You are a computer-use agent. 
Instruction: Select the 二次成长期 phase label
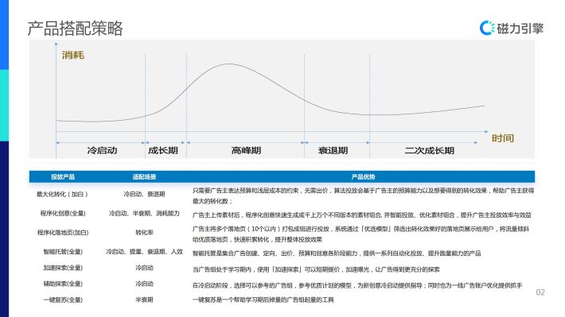tap(429, 150)
